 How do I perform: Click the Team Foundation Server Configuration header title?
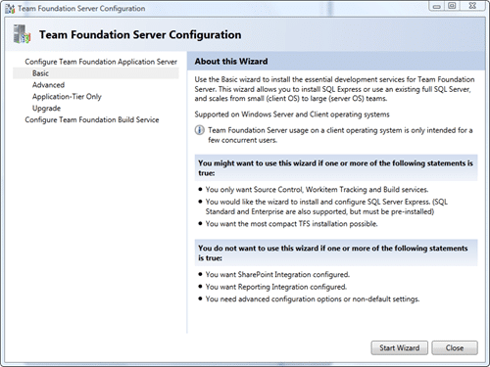click(140, 34)
